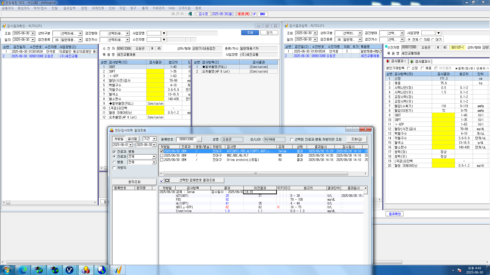Click the H-CUBE W logo taskbar icon
The height and width of the screenshot is (275, 490).
(x=117, y=270)
